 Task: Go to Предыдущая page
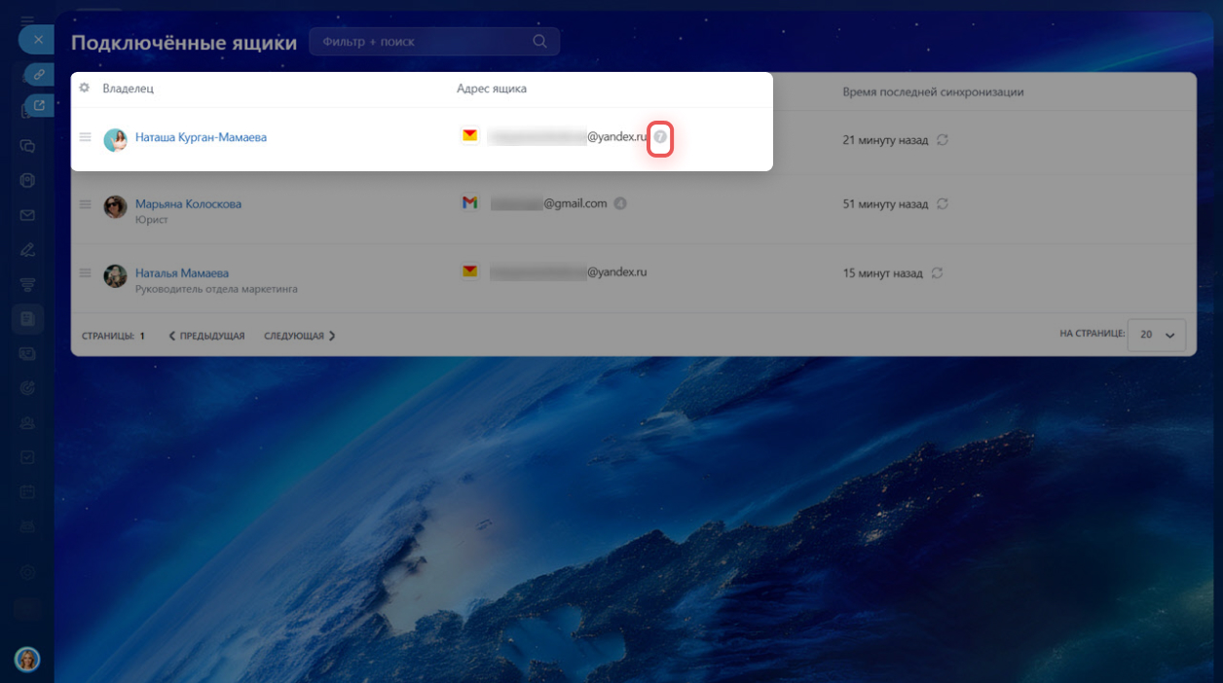pos(206,336)
